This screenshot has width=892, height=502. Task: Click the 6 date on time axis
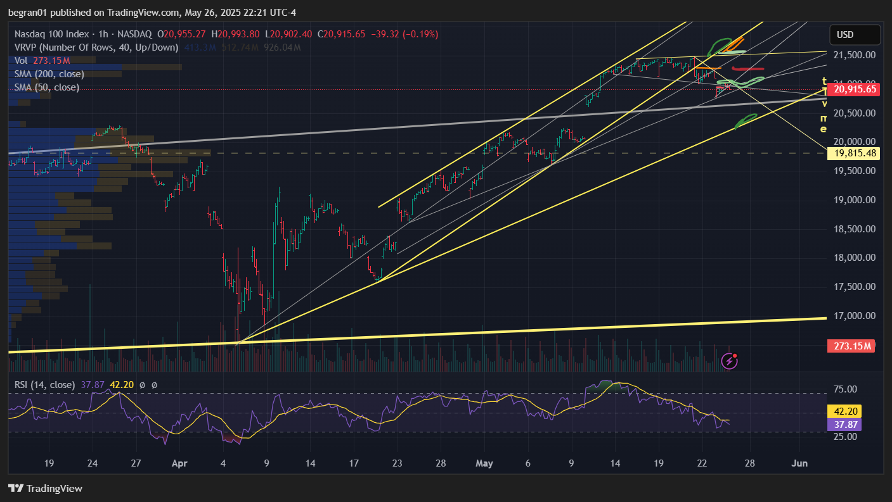(528, 463)
